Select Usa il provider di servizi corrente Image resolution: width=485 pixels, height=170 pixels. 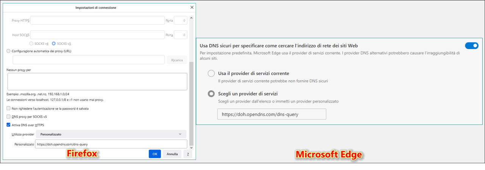tap(211, 74)
